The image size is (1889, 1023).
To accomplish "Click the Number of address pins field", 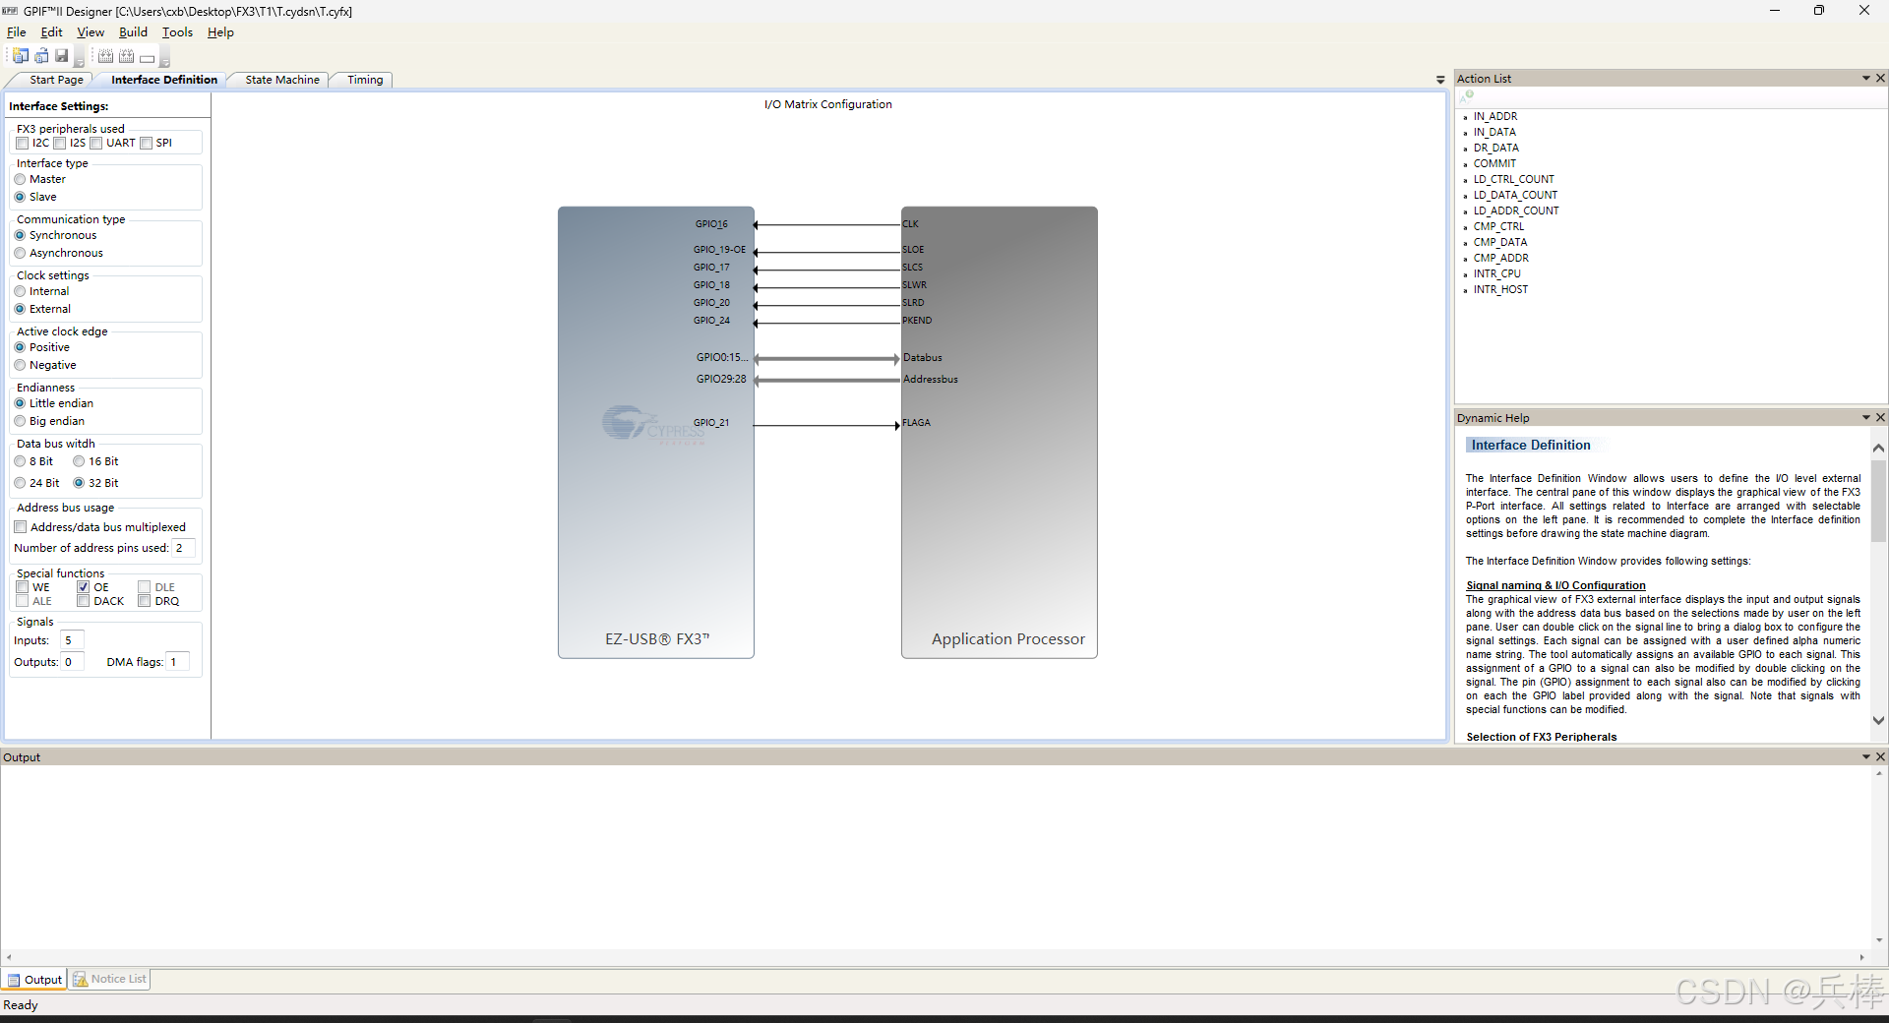I will [x=183, y=548].
